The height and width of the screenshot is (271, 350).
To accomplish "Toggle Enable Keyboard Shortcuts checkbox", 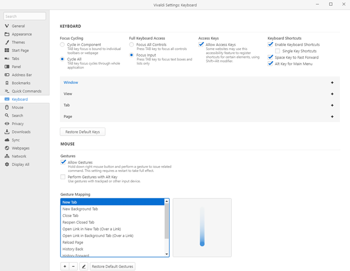I will point(270,44).
